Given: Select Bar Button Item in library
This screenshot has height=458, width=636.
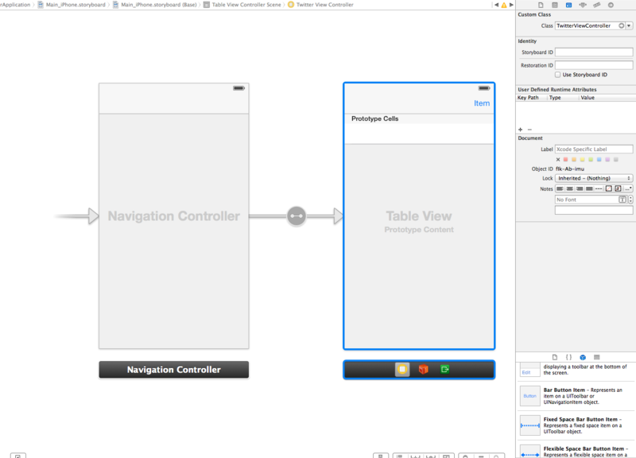Looking at the screenshot, I should [576, 395].
